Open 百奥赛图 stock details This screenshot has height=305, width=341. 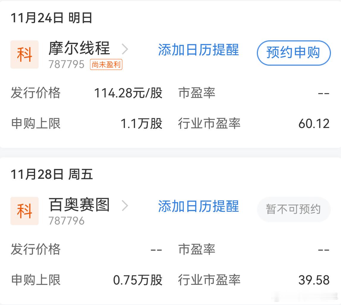(x=79, y=205)
